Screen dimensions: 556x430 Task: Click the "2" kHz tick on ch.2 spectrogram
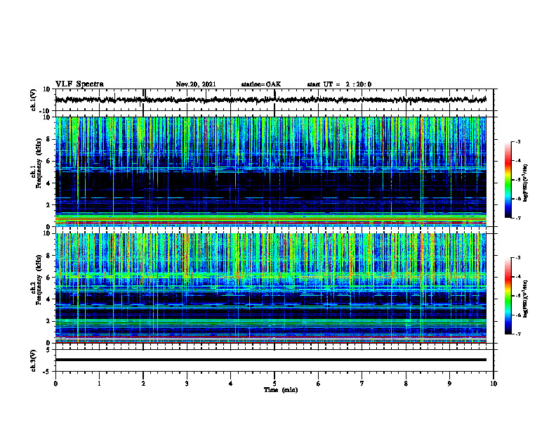pos(49,321)
